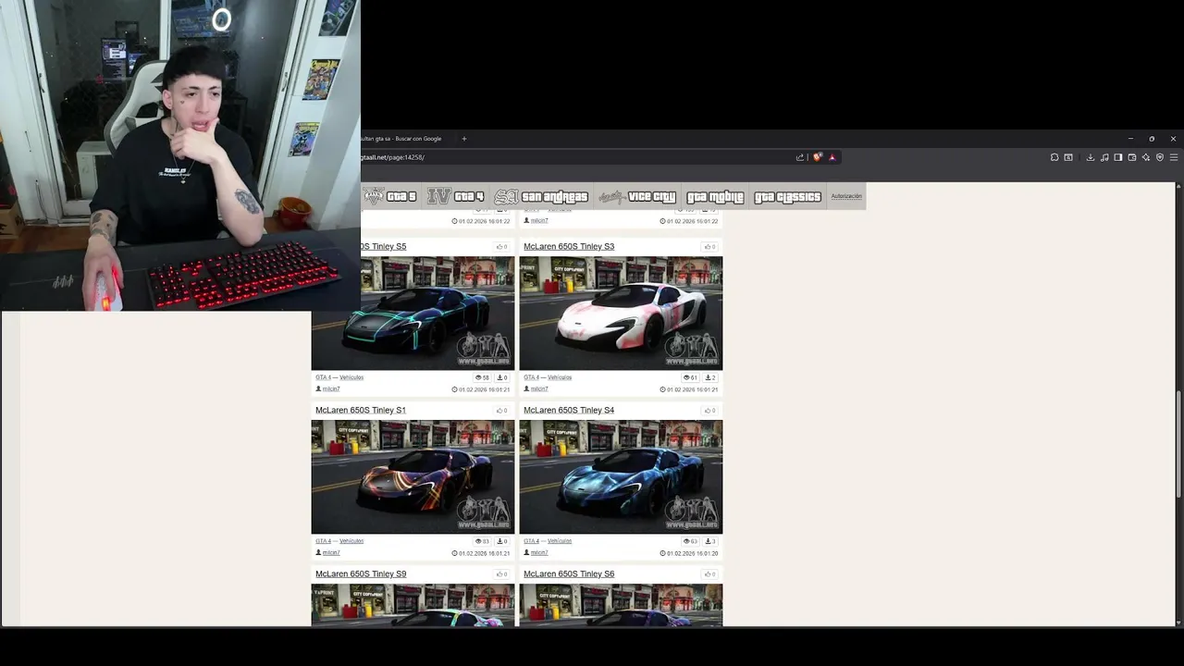The width and height of the screenshot is (1184, 666).
Task: Click the Autorización login link
Action: [846, 196]
